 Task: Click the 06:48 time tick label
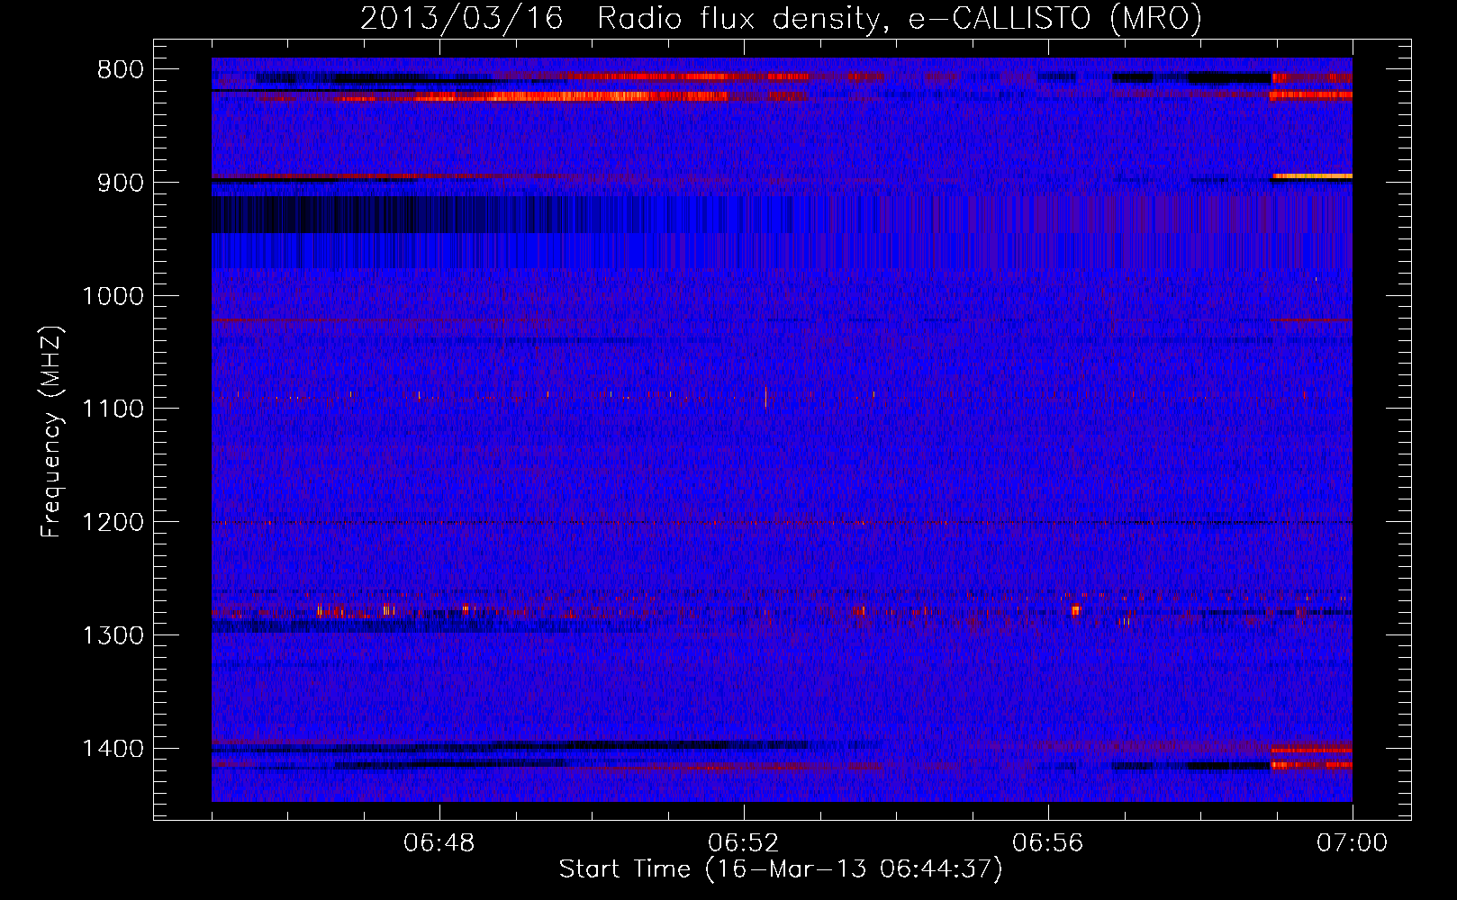(x=439, y=843)
